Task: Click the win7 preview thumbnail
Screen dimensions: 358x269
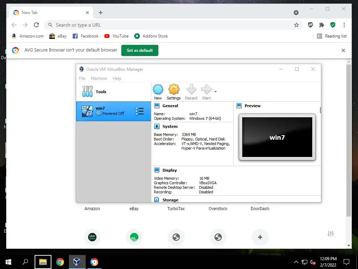Action: coord(277,137)
